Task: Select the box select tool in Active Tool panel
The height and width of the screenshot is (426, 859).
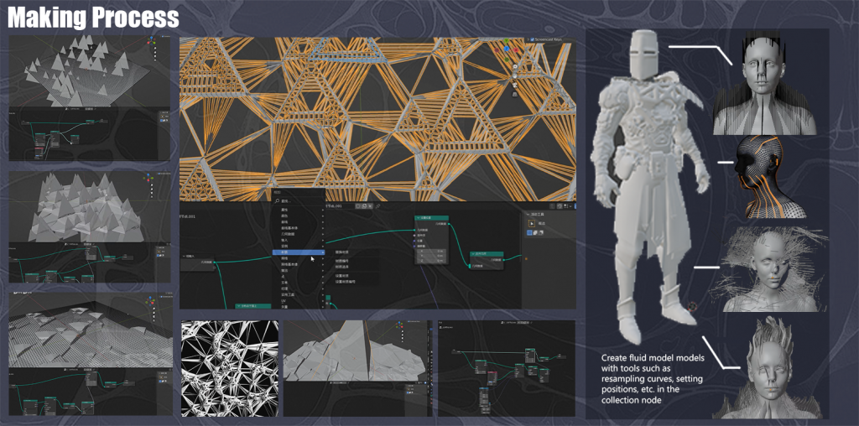Action: click(x=531, y=223)
